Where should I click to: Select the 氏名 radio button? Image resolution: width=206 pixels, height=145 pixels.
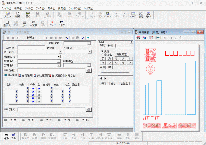(102, 51)
